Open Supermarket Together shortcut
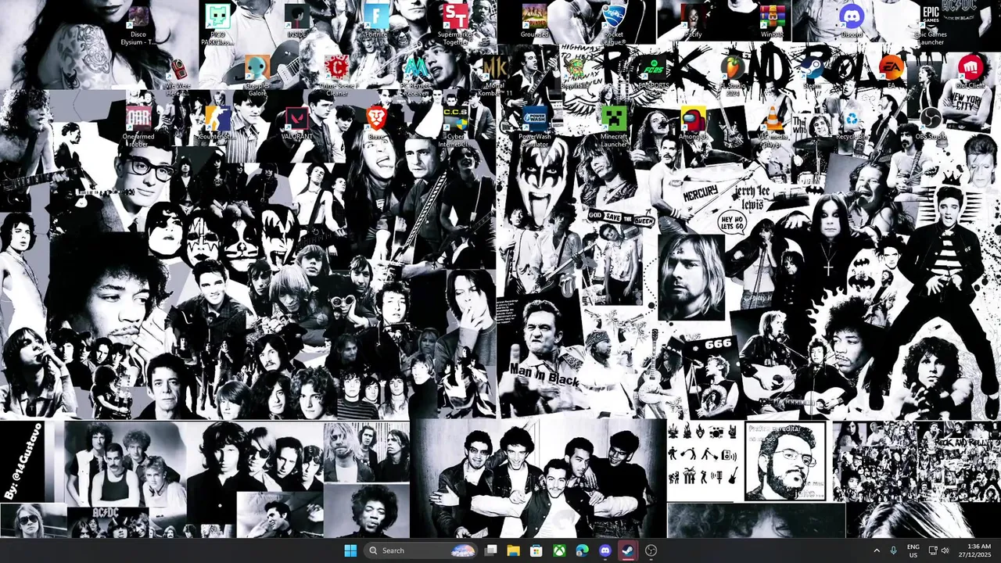This screenshot has width=1001, height=563. click(x=455, y=23)
